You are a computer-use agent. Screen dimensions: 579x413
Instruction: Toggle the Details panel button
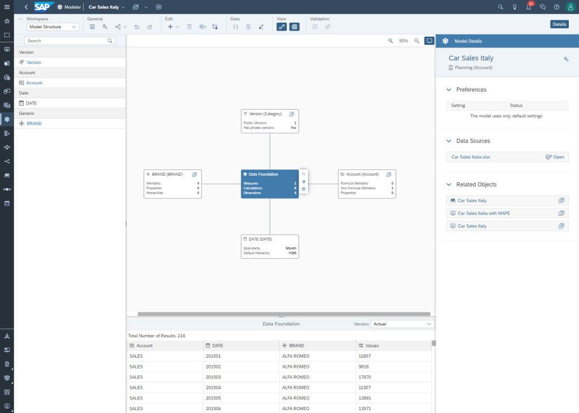point(559,24)
